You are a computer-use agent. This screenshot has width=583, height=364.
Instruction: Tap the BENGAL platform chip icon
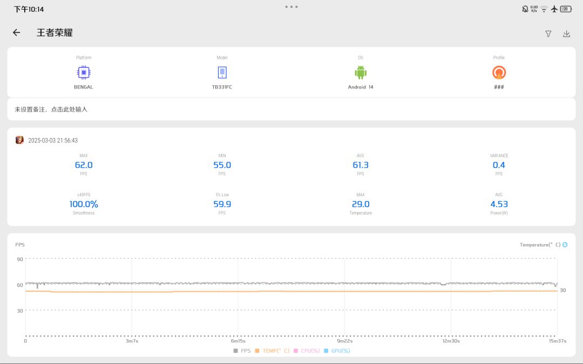[x=84, y=72]
